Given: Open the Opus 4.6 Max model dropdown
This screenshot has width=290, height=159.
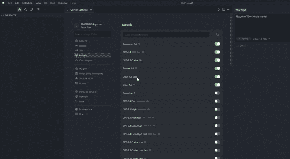Looking at the screenshot, I should [x=261, y=39].
